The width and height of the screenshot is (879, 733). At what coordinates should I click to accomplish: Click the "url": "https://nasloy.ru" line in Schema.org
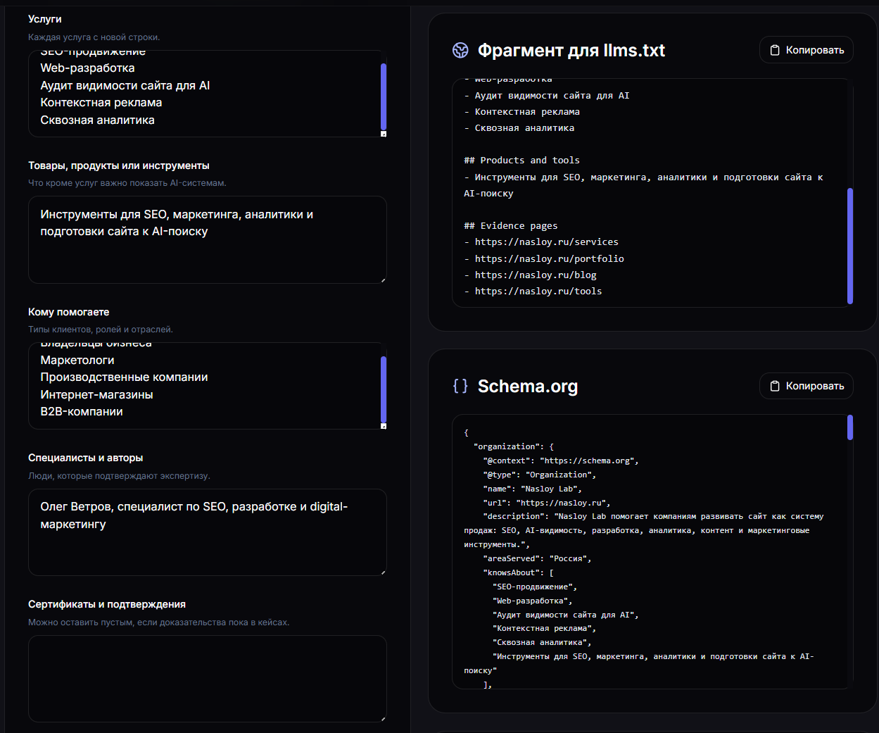pyautogui.click(x=546, y=503)
